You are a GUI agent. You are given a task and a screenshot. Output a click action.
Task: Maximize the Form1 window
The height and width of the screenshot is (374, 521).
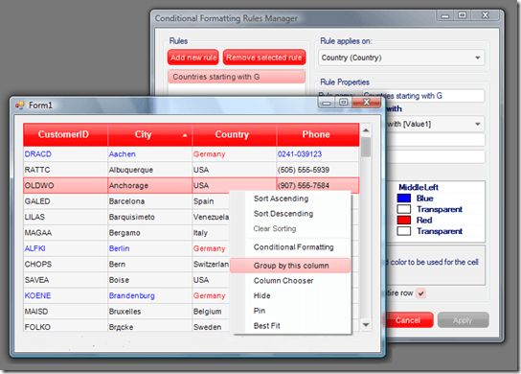point(344,103)
